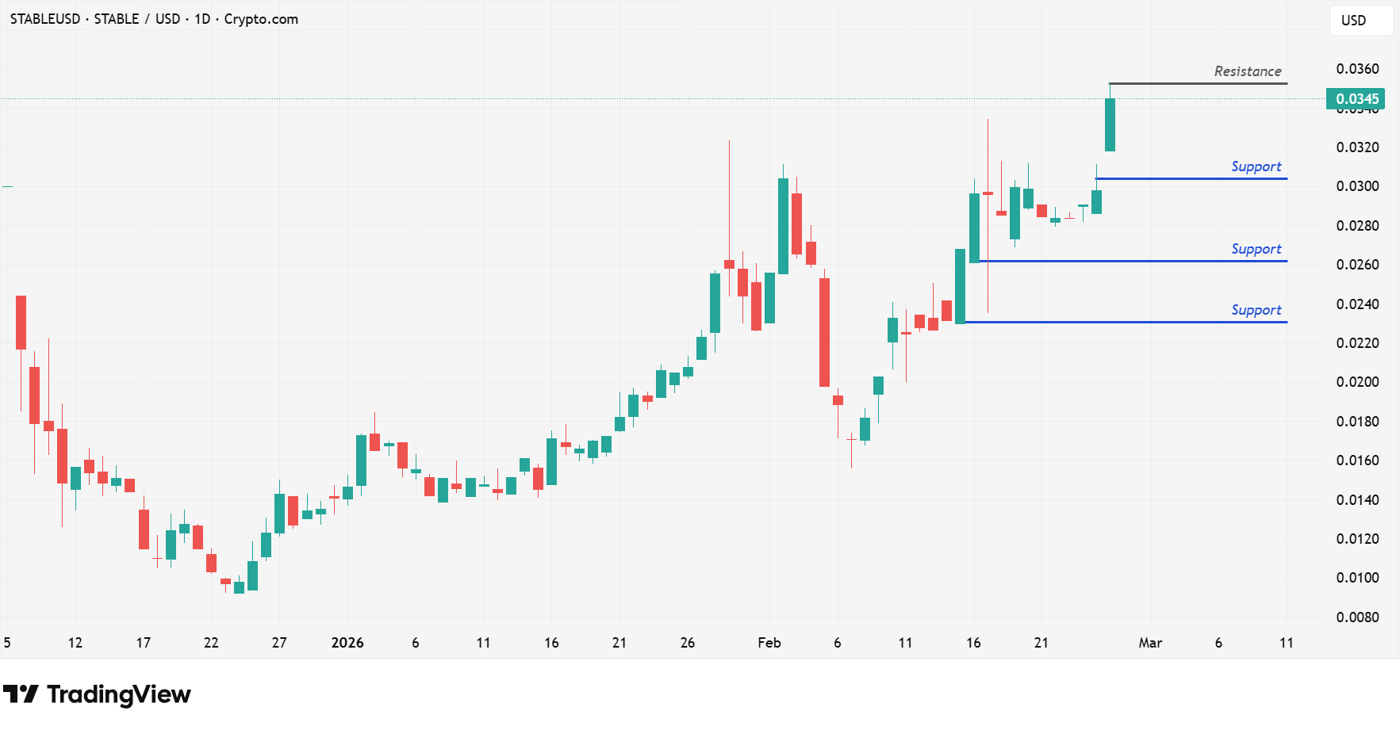Select the gray resistance line
Viewport: 1400px width, 730px height.
coord(1198,83)
